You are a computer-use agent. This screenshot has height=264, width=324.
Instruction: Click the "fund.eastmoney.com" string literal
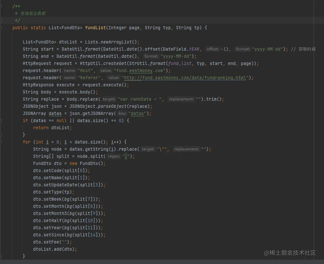point(140,71)
